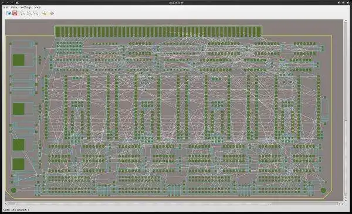Open the Settings menu
Screen dimensions: 352x214
(26, 8)
